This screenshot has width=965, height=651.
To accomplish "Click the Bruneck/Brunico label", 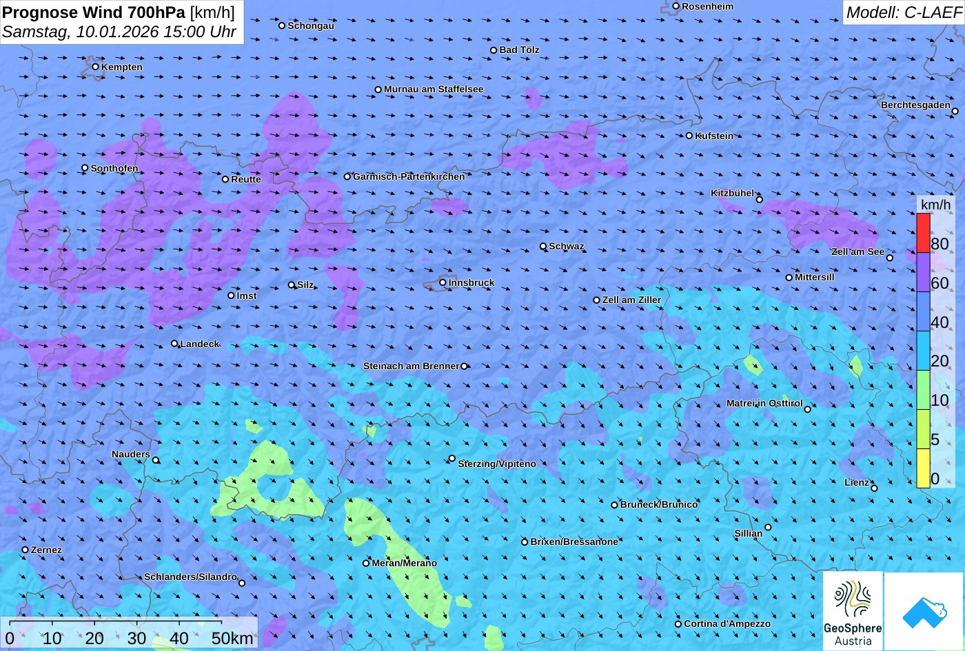I will coord(659,504).
